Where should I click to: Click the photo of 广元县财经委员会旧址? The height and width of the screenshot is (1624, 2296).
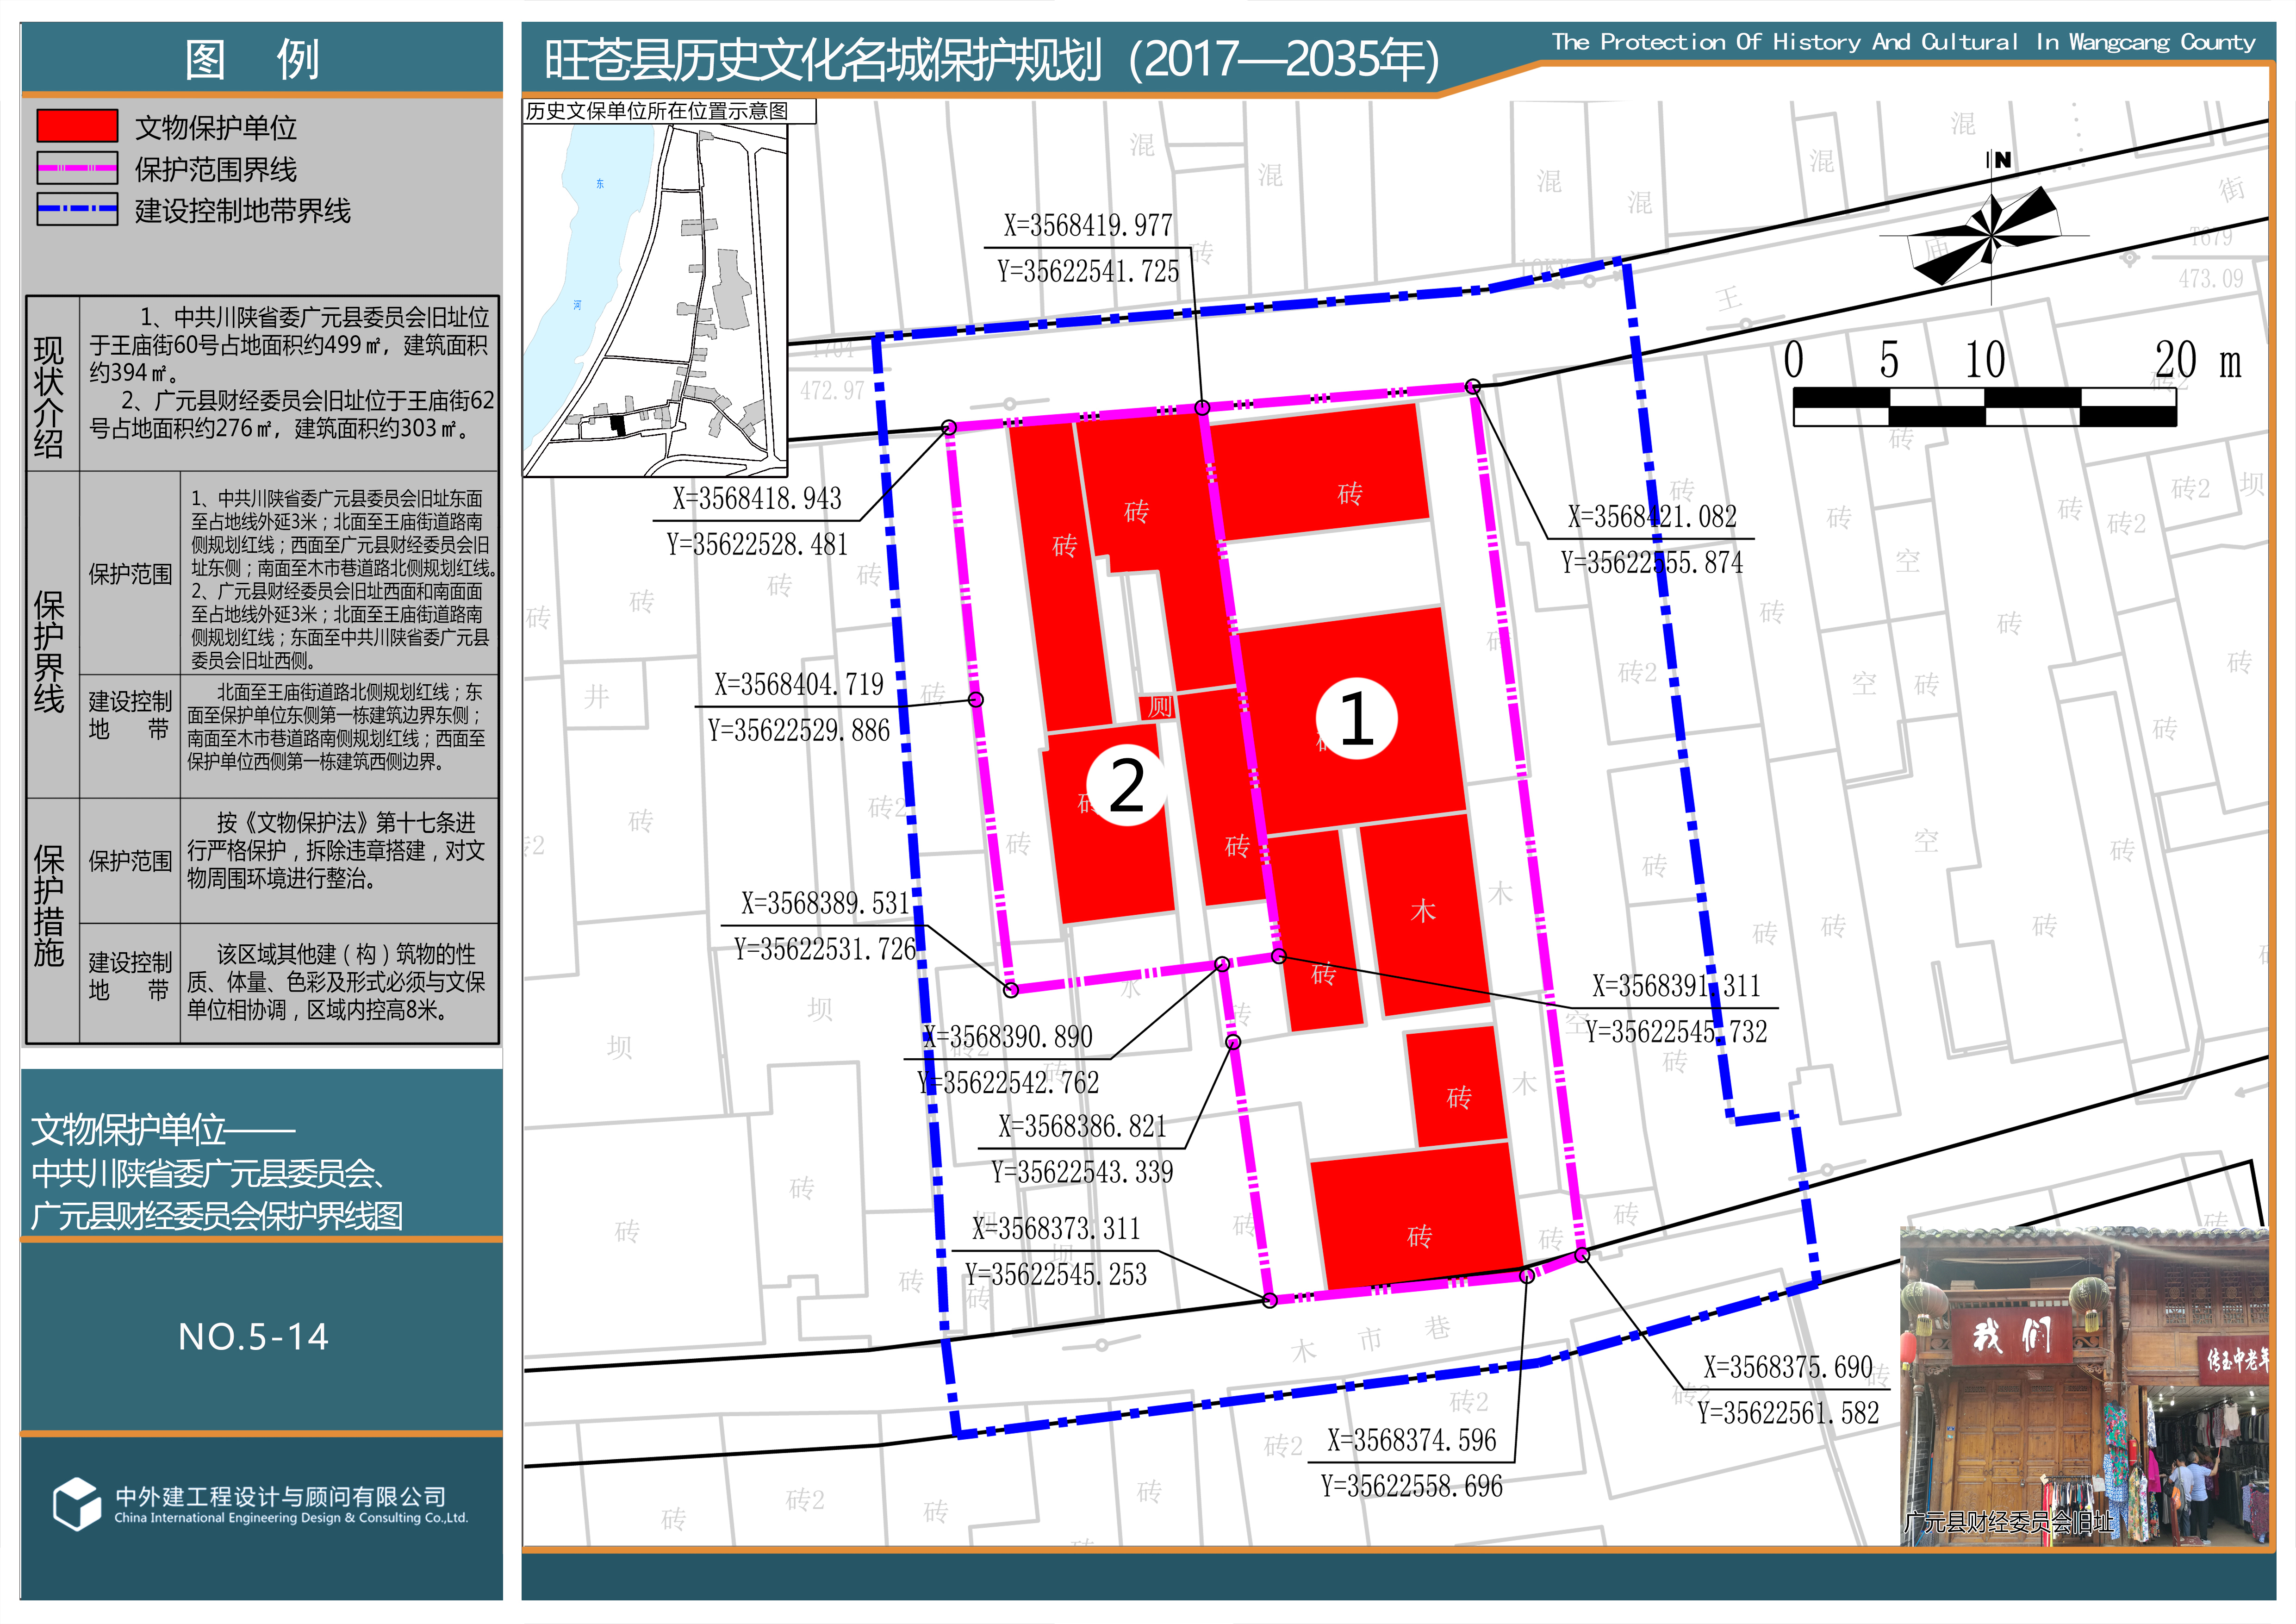point(2084,1385)
